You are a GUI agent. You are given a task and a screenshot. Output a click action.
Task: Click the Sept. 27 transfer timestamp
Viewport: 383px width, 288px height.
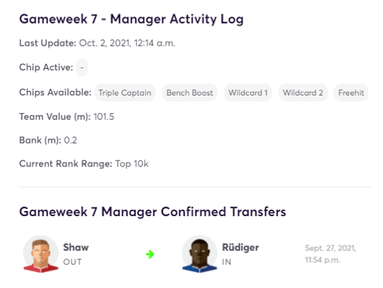click(330, 254)
